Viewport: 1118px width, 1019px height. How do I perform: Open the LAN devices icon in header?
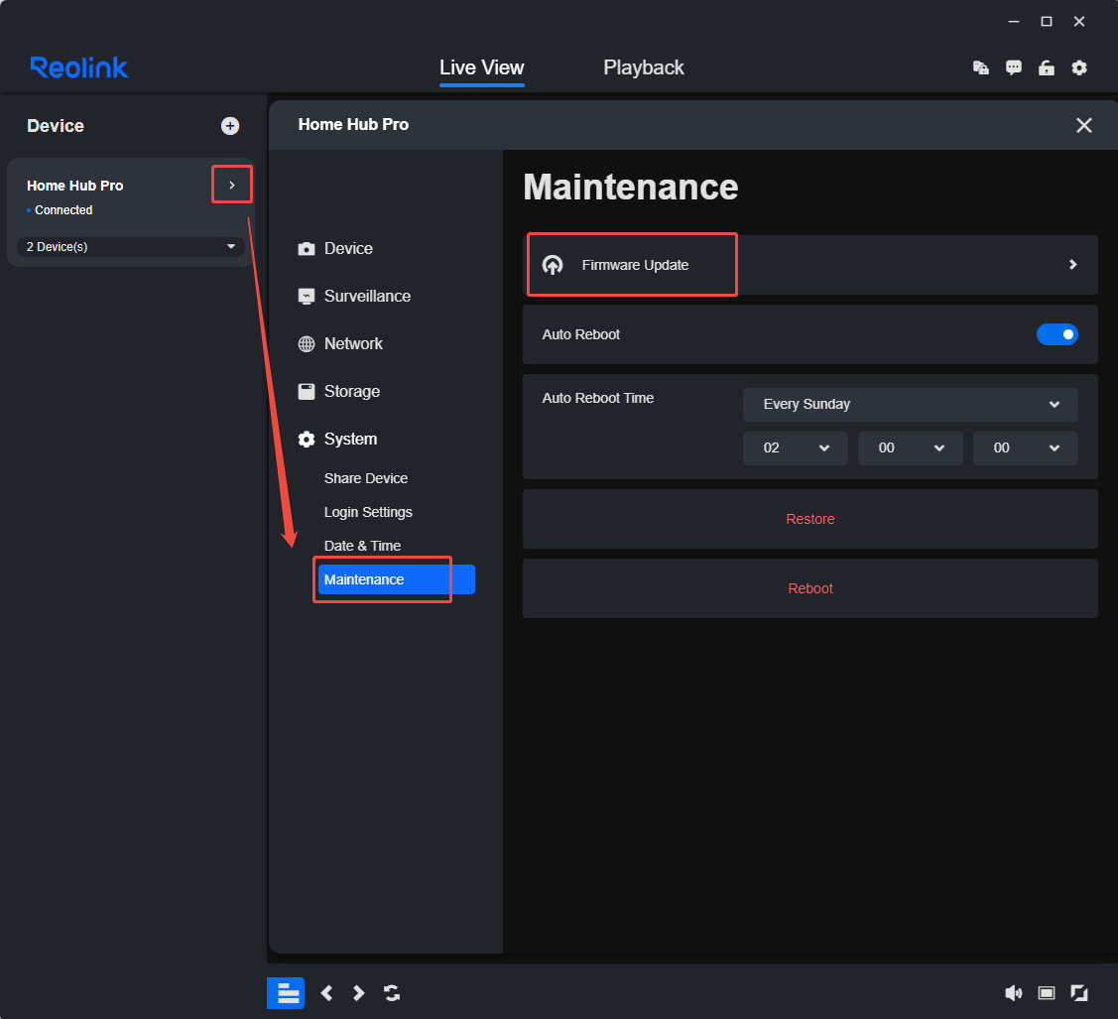[x=980, y=67]
